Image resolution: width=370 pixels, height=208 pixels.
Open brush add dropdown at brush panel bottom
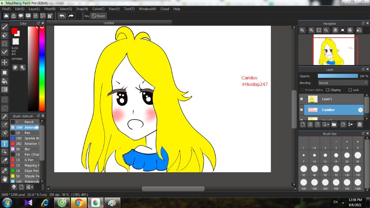(x=30, y=187)
